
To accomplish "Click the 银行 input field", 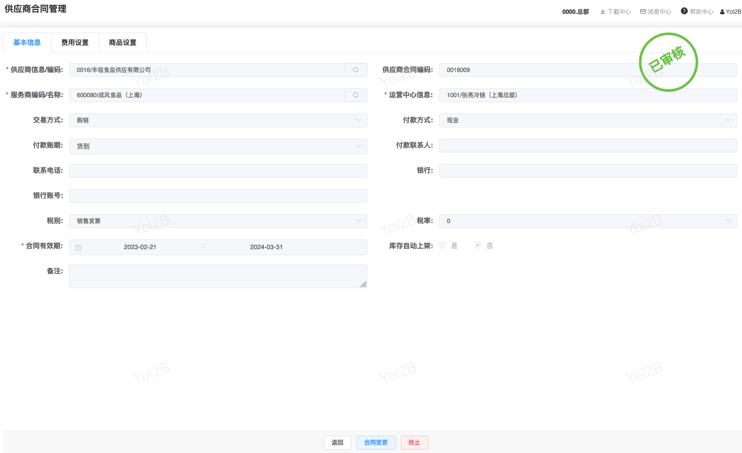I will pyautogui.click(x=588, y=171).
